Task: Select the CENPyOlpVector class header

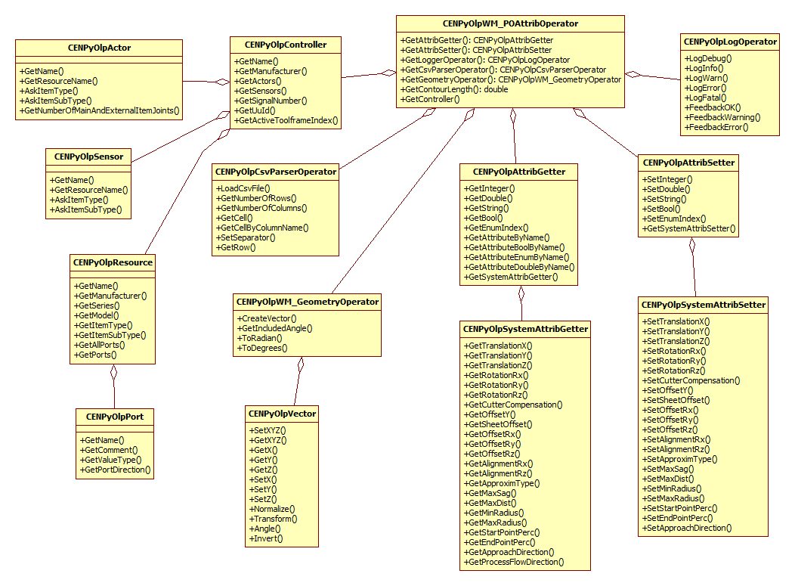Action: (281, 414)
